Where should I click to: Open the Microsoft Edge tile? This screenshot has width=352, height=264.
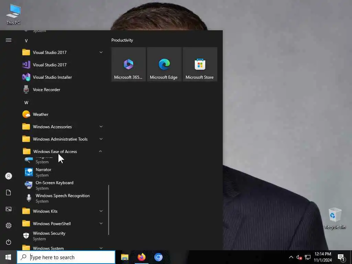click(164, 64)
